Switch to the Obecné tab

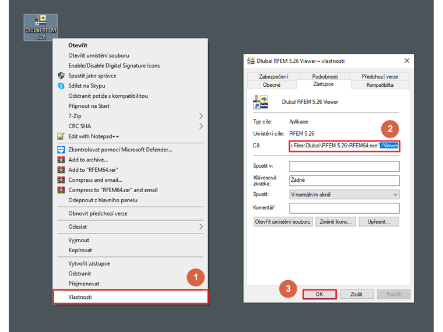coord(272,85)
